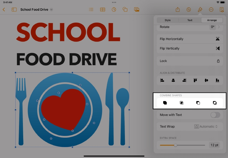Click the Unite shapes icon

165,103
